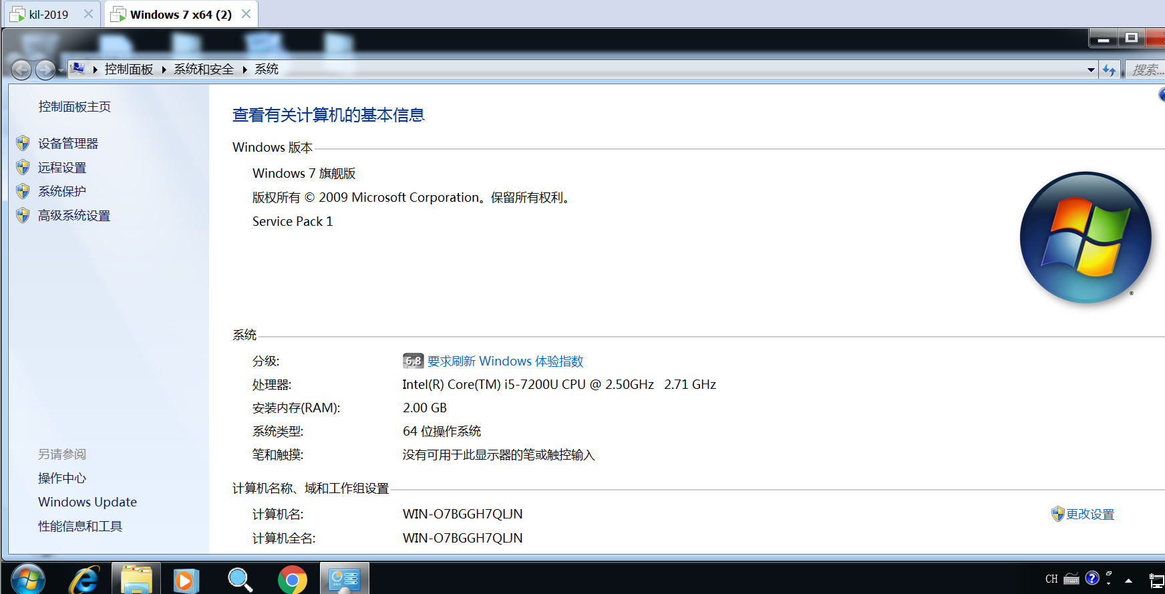This screenshot has height=594, width=1165.
Task: Show hidden system tray icons
Action: click(1128, 580)
